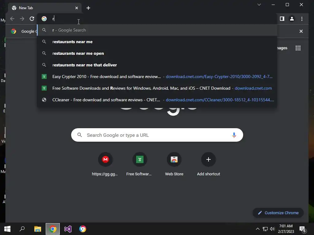
Task: Open the Images link
Action: (282, 48)
